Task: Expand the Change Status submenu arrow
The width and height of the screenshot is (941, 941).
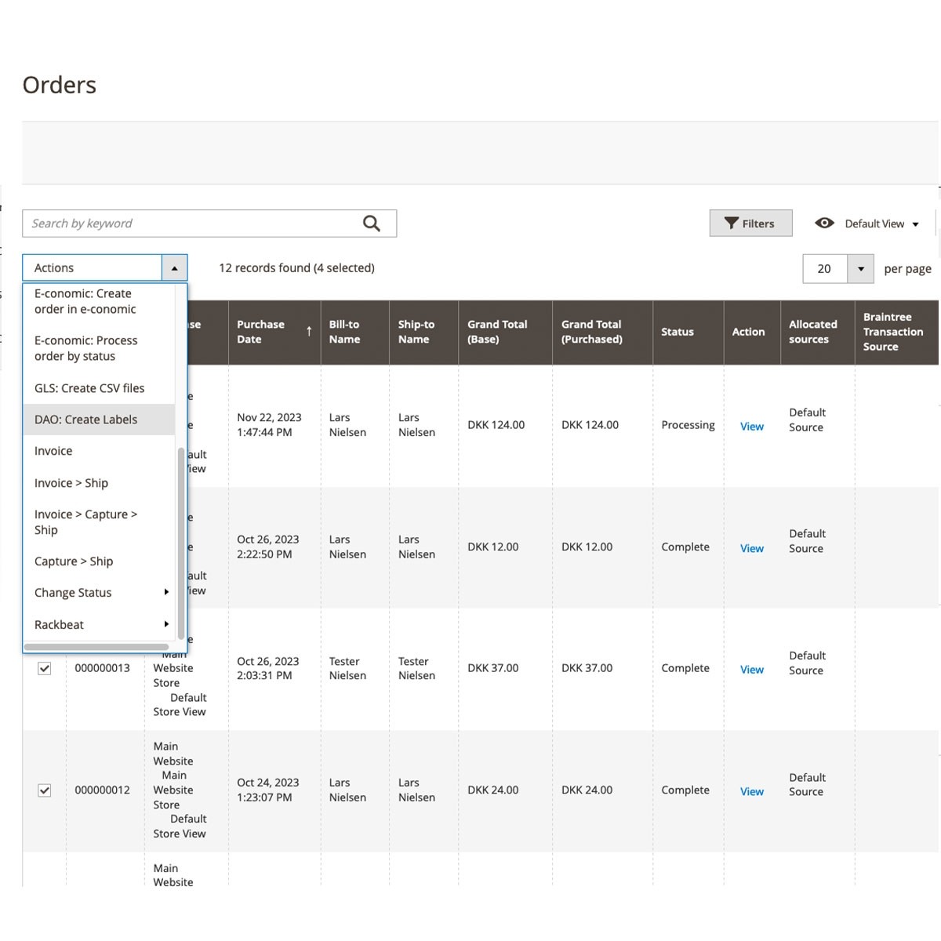Action: [166, 592]
